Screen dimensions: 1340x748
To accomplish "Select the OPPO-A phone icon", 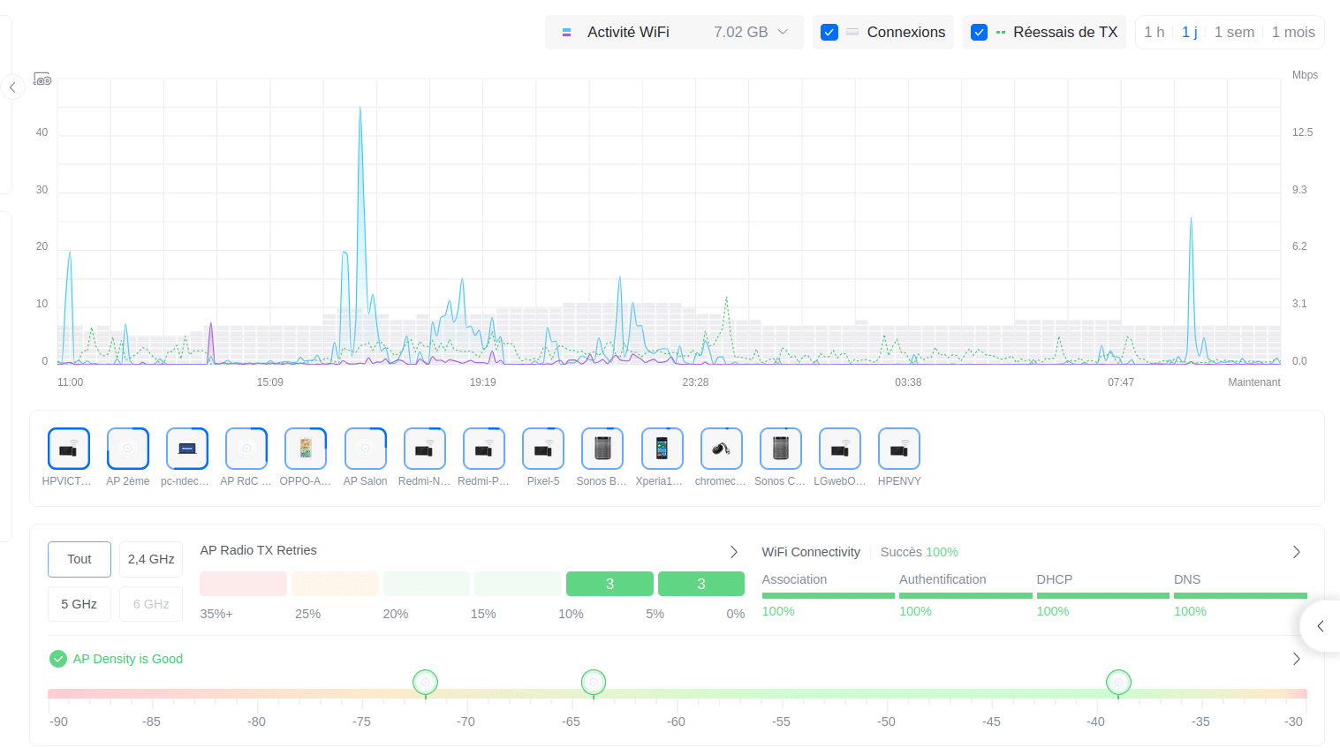I will pos(305,448).
